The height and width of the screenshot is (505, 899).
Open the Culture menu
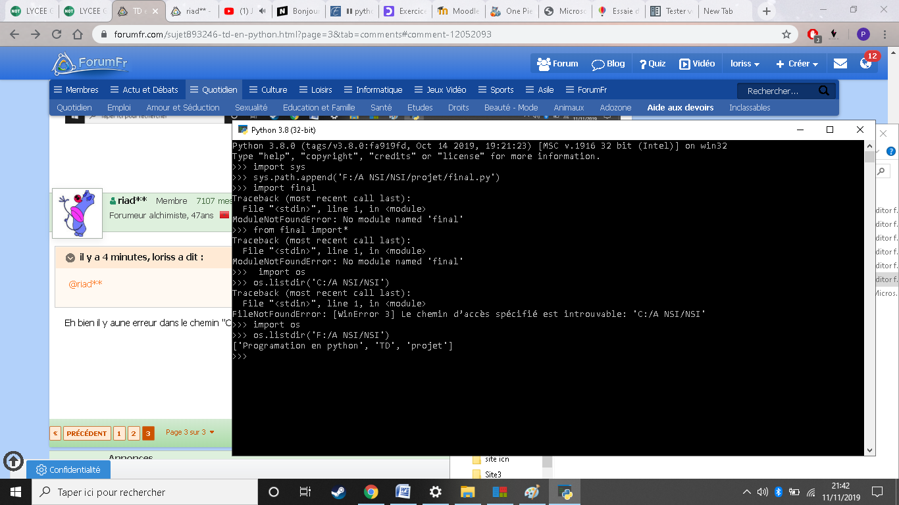pyautogui.click(x=268, y=89)
